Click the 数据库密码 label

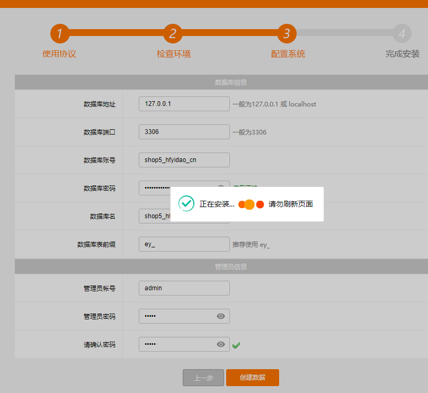[x=100, y=189]
